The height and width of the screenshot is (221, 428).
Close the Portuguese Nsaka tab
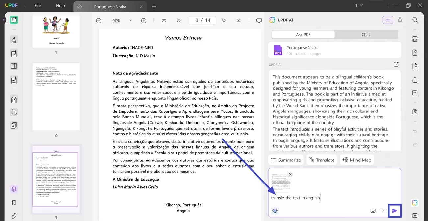[x=141, y=7]
